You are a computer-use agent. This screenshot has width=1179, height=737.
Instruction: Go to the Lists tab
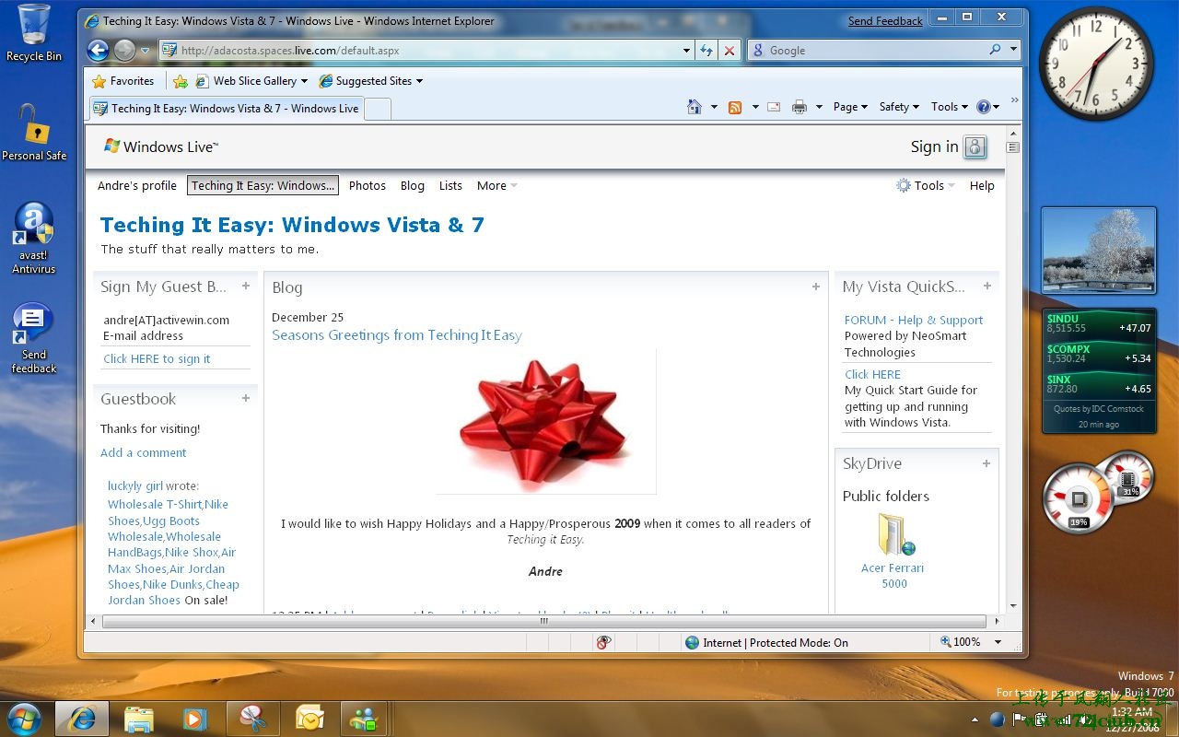(x=450, y=185)
